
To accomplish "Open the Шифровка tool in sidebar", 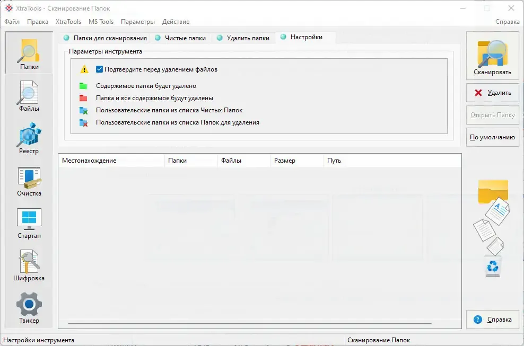I will click(29, 265).
